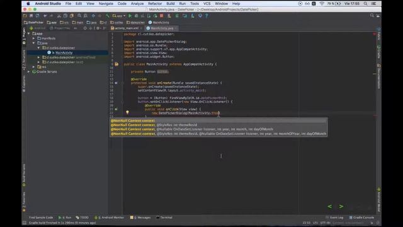The image size is (403, 227).
Task: Click the vertical Structure tool window label
Action: (x=24, y=60)
